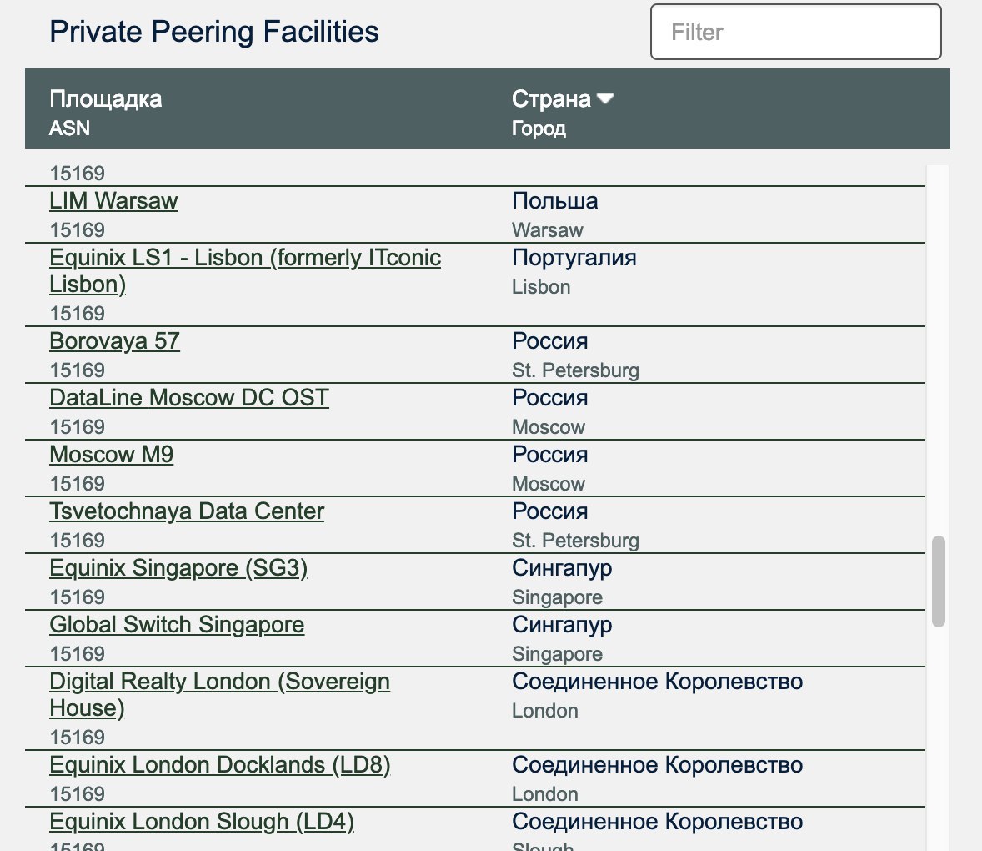Click the Португалия country cell
The width and height of the screenshot is (982, 851).
(574, 258)
